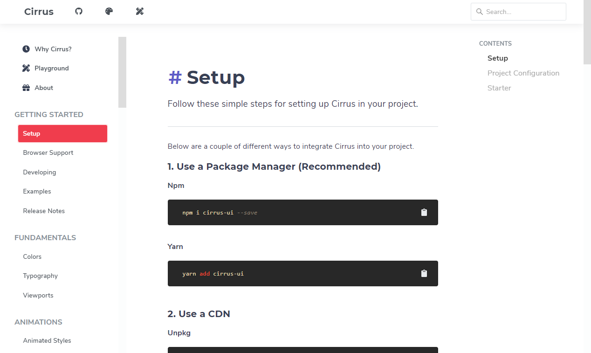591x353 pixels.
Task: Click the ANIMATIONS section label
Action: tap(38, 322)
